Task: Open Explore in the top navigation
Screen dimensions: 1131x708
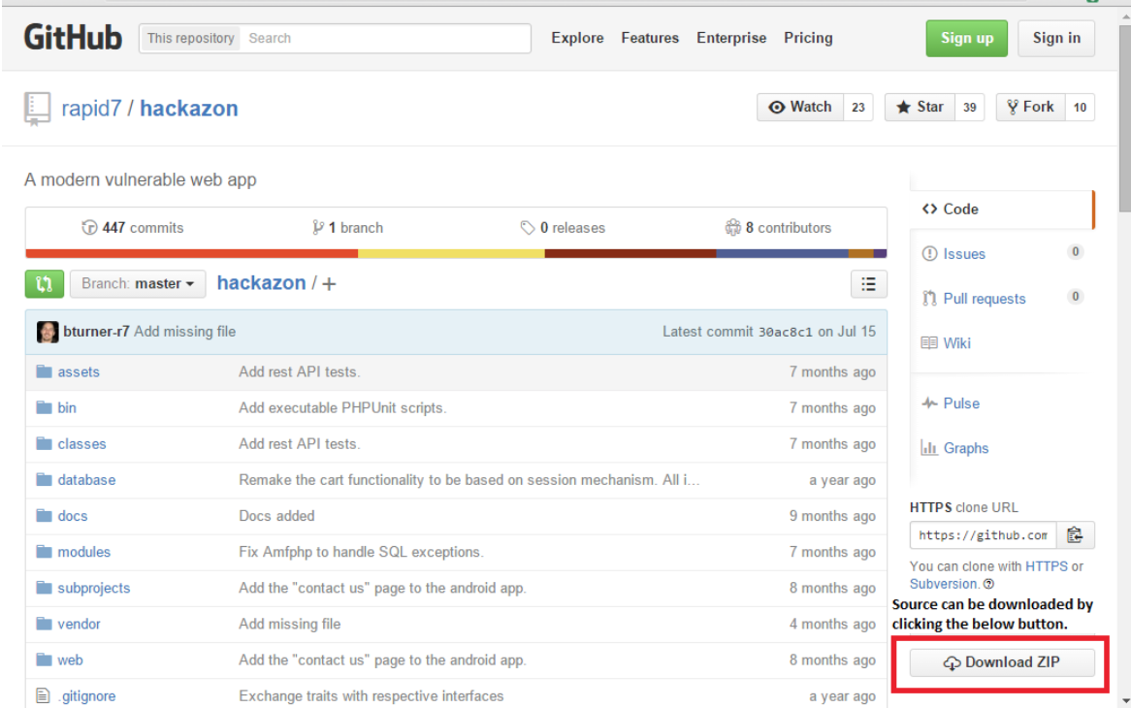Action: 577,38
